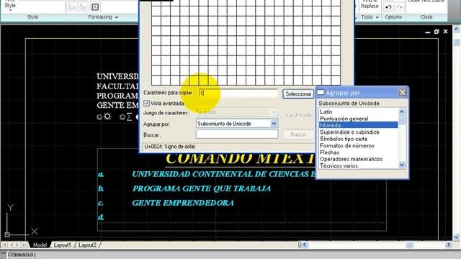Click next-tab navigation arrow icon
This screenshot has width=461, height=259.
point(17,245)
